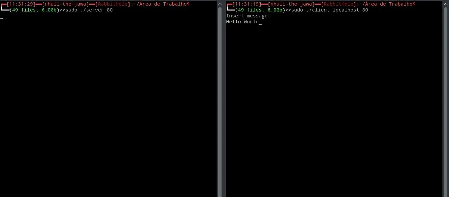
Task: Click the 'sudo ./client localhost 80' command
Action: coord(330,10)
